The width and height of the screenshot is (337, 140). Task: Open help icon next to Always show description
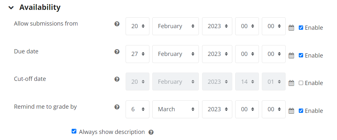(x=151, y=132)
